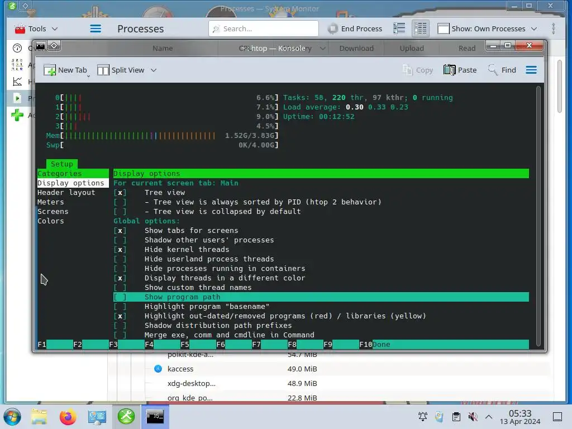The image size is (572, 429).
Task: Open History page icon in sidebar
Action: point(17,82)
